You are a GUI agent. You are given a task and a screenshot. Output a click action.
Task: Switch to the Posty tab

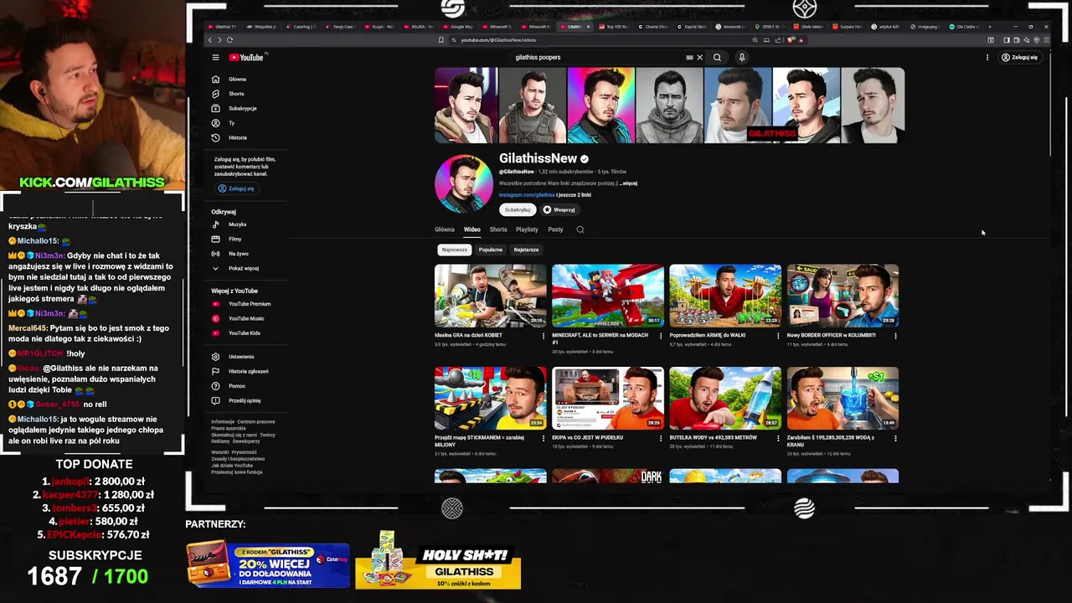[x=555, y=229]
